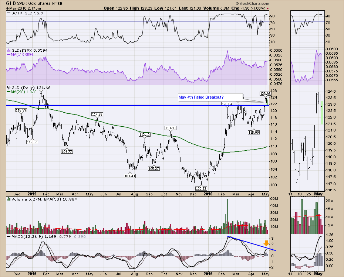Click the orange down arrow on MACD
The height and width of the screenshot is (277, 344).
click(x=266, y=243)
